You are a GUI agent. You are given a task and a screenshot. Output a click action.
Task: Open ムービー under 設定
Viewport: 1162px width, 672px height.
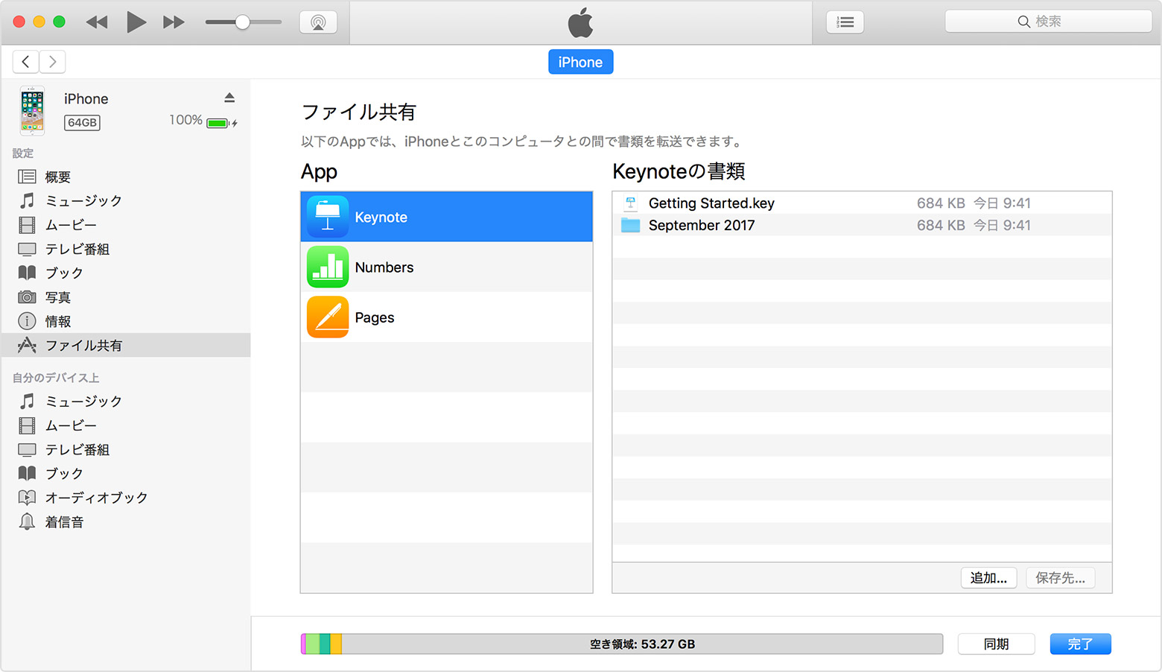[x=125, y=225]
